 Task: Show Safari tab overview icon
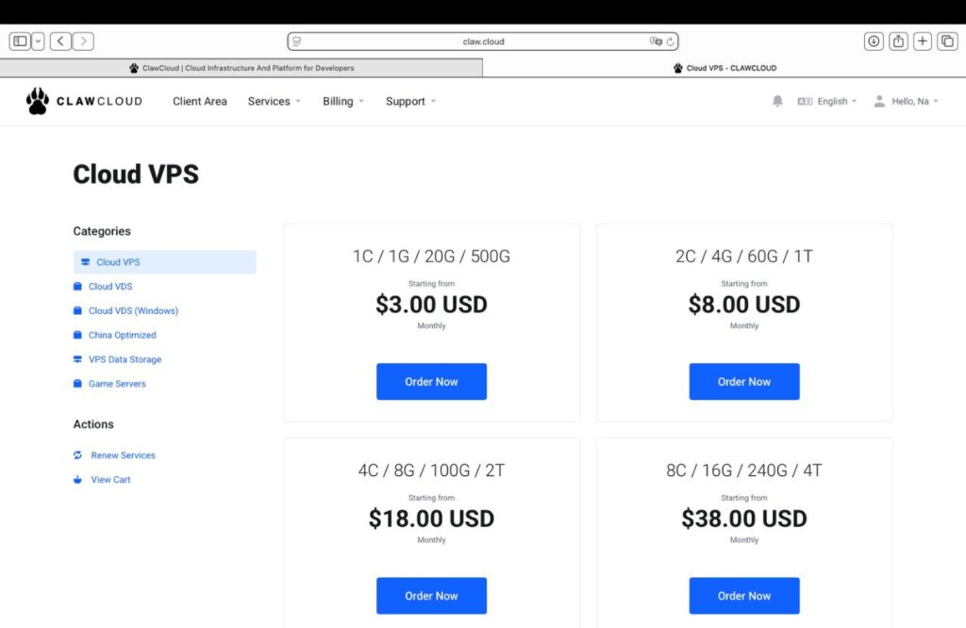coord(947,41)
